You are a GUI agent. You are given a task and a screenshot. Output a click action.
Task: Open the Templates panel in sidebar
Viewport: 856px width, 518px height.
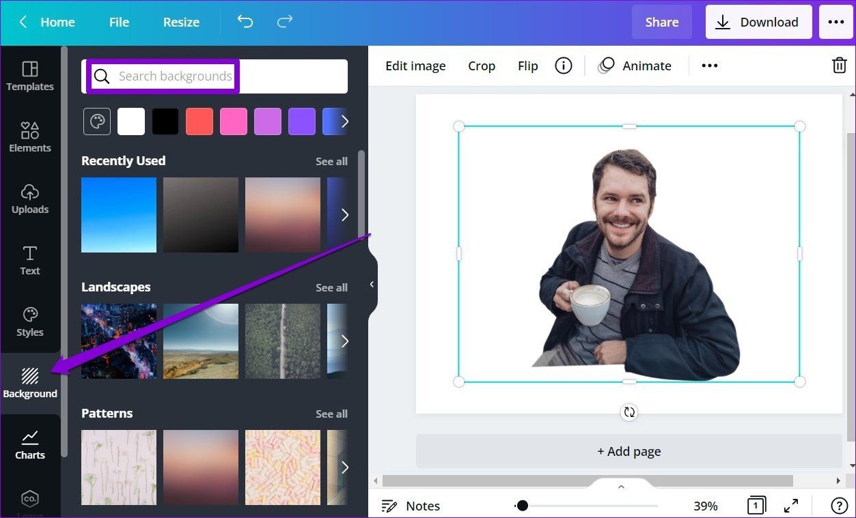(30, 76)
